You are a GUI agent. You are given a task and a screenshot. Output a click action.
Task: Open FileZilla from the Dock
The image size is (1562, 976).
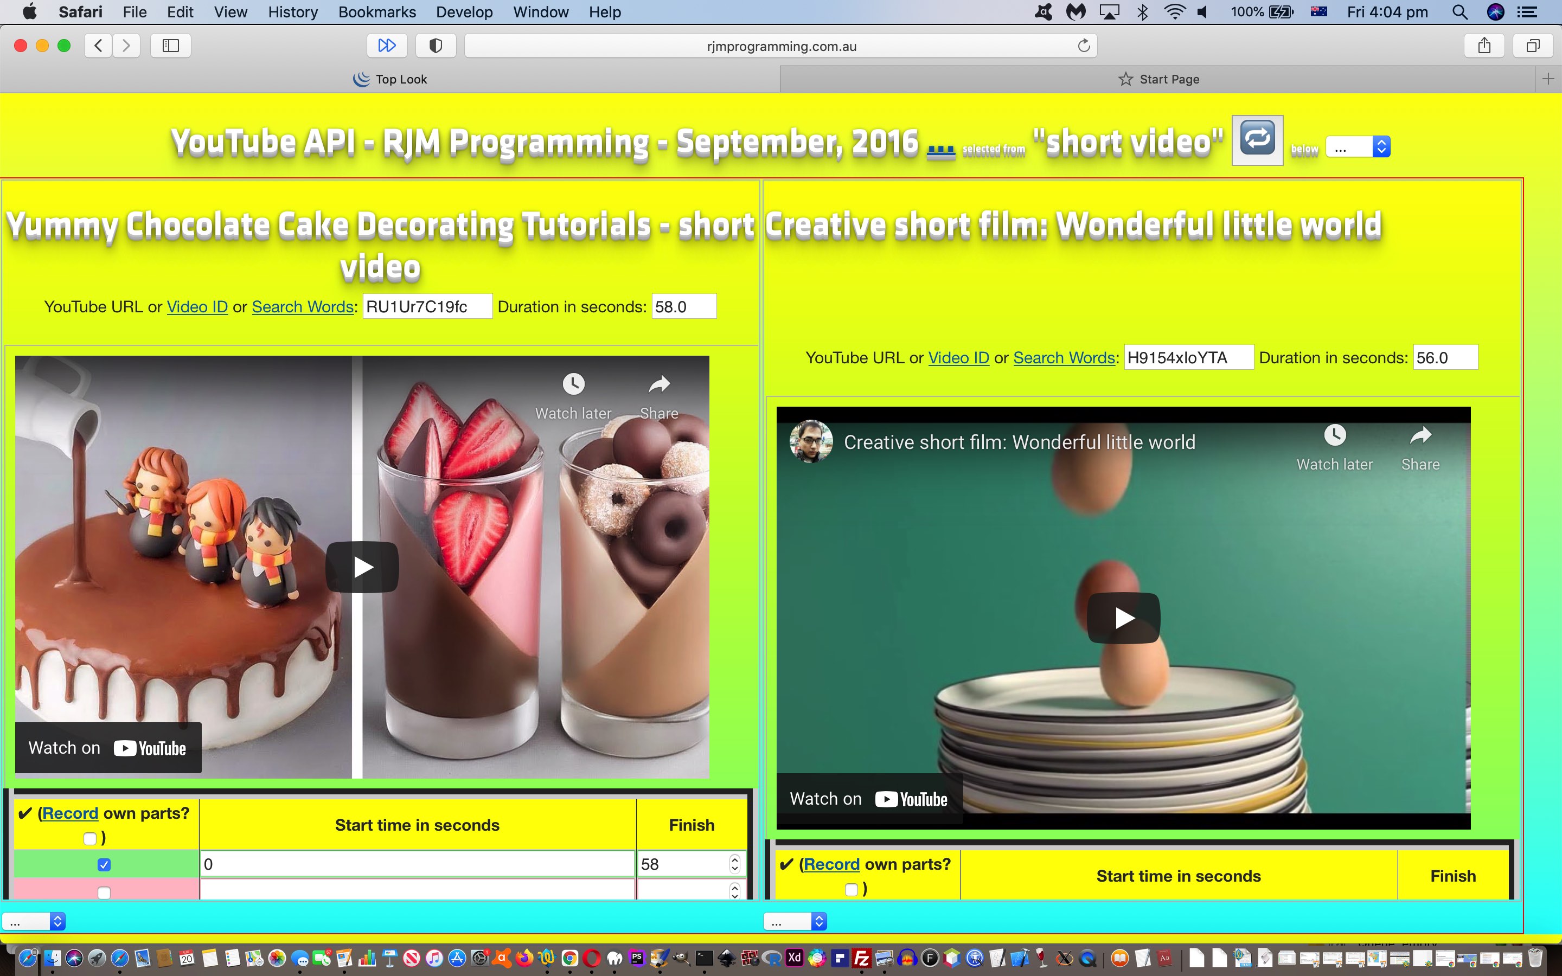point(862,958)
